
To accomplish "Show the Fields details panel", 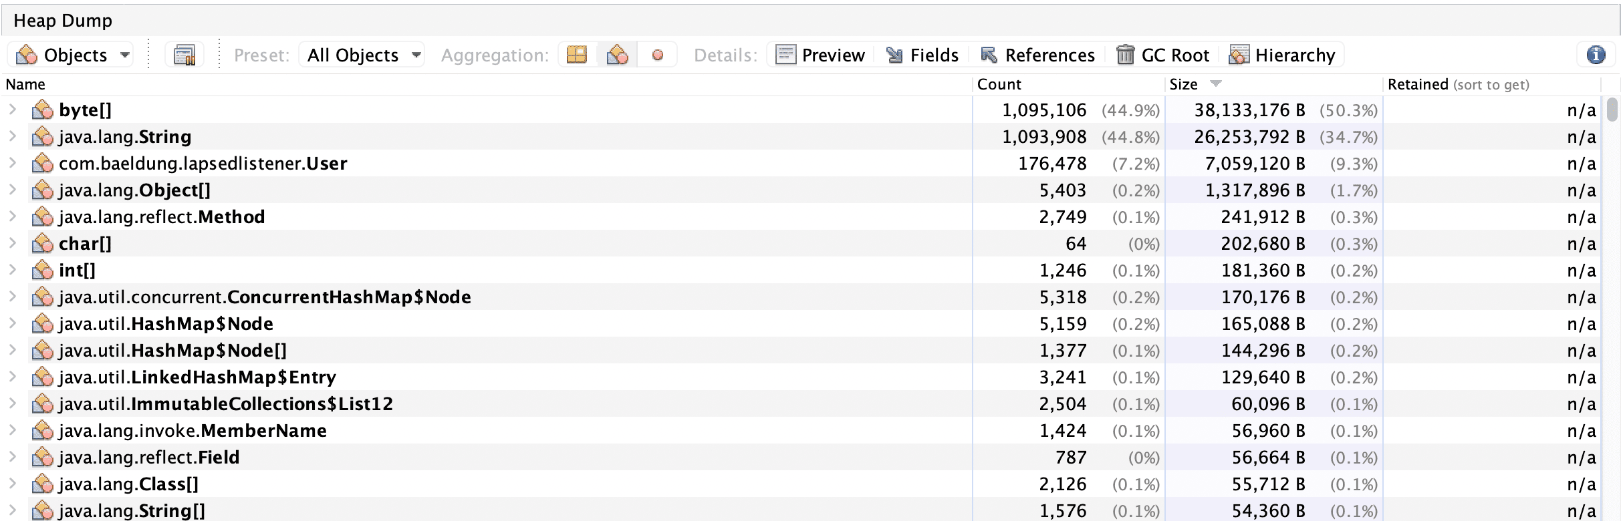I will pyautogui.click(x=922, y=55).
